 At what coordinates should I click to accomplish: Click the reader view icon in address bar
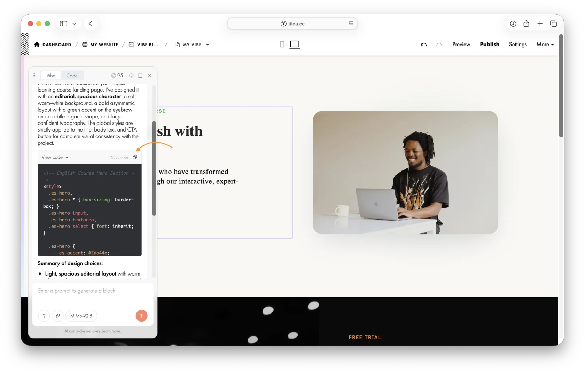[351, 24]
